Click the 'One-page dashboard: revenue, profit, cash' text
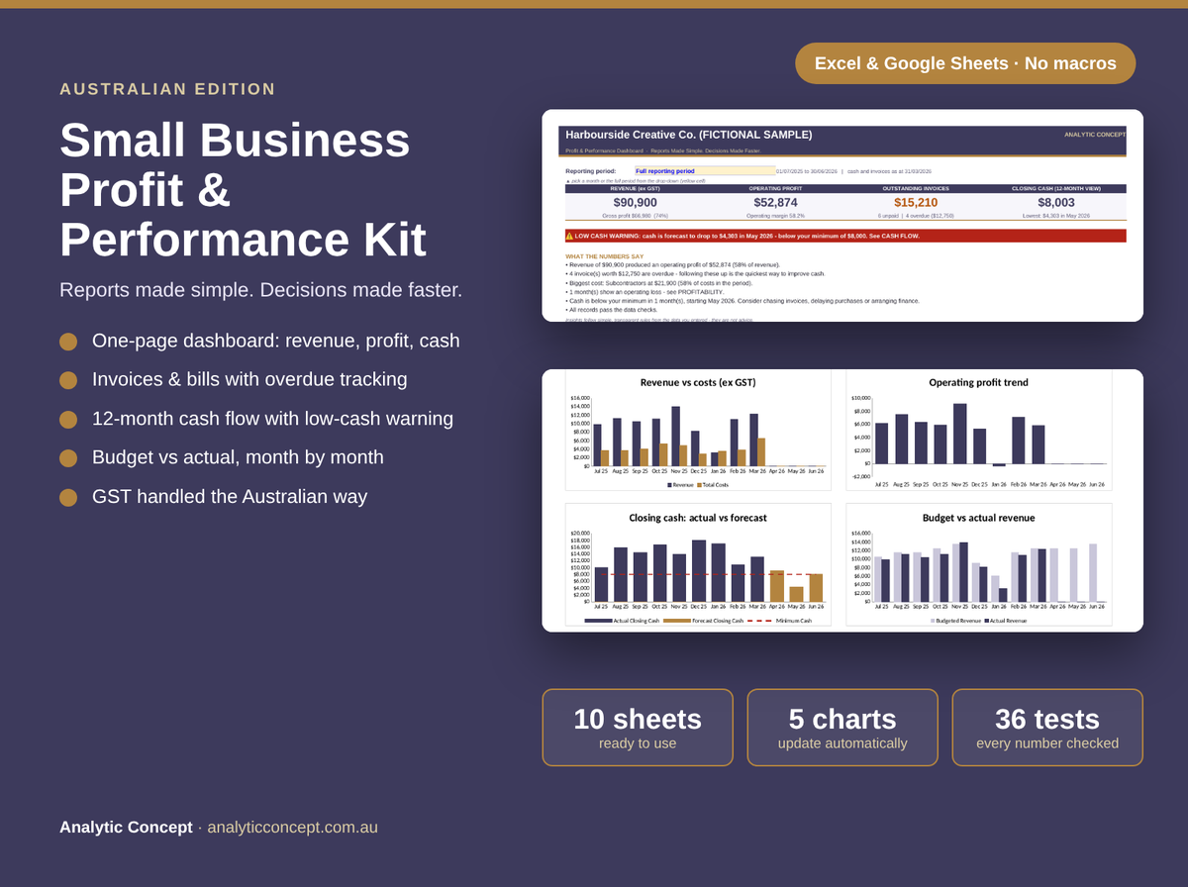This screenshot has width=1188, height=887. 276,341
